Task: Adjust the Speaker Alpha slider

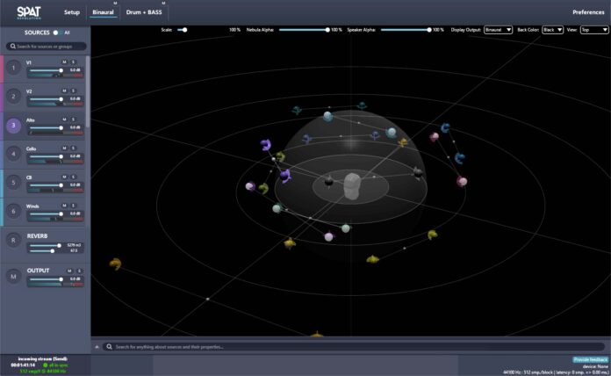Action: [406, 30]
